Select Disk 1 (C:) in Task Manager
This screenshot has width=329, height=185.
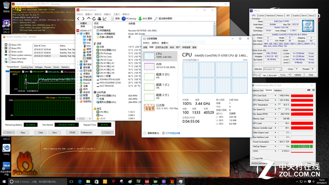pyautogui.click(x=160, y=87)
